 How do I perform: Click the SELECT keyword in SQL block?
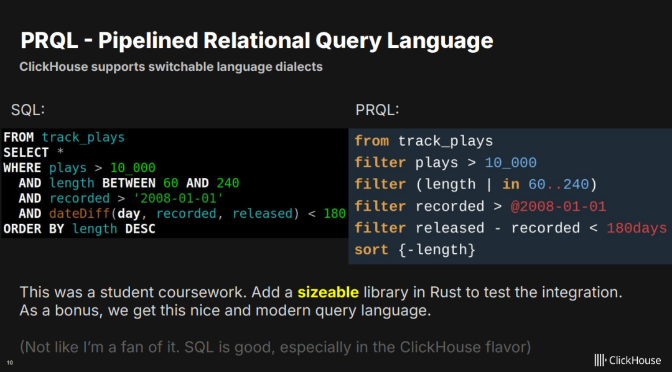[x=26, y=152]
